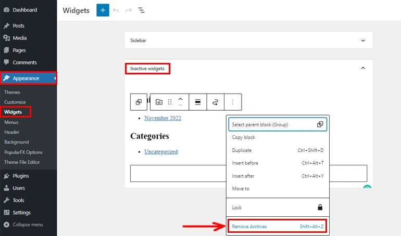The image size is (401, 236).
Task: Click the undo arrow icon
Action: point(116,10)
